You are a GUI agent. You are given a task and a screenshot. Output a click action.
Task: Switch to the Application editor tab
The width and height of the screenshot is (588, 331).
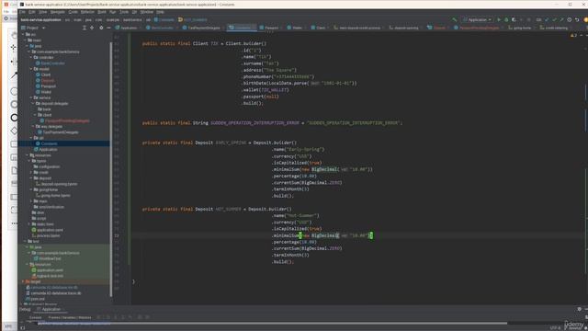click(x=128, y=28)
